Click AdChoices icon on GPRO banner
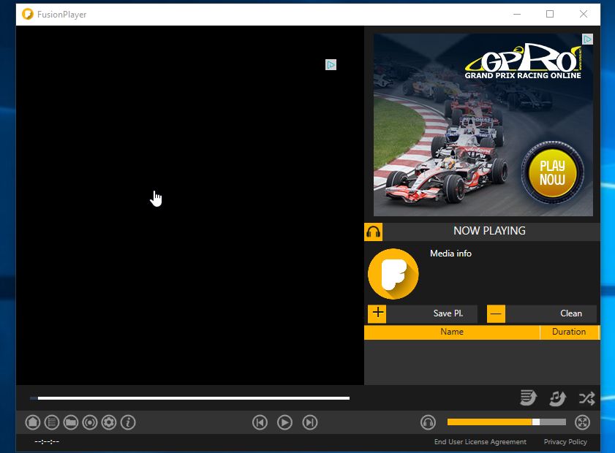615x453 pixels. click(587, 39)
